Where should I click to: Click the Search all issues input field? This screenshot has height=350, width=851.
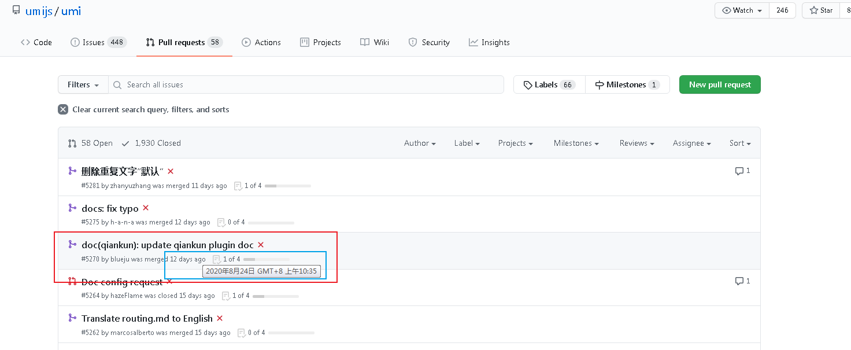306,84
